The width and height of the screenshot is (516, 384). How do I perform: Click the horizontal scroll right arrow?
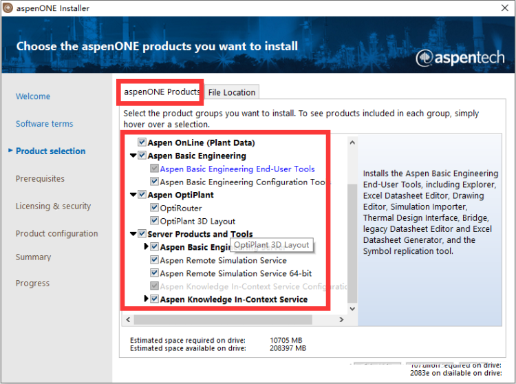point(341,319)
